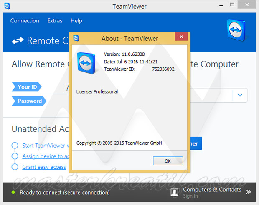Close the About - TeamViewer dialog

[x=181, y=37]
